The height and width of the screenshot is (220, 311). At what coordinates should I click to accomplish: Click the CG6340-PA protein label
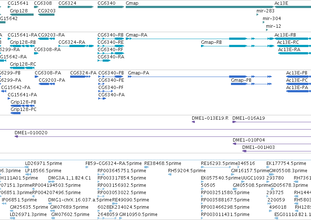click(x=111, y=95)
